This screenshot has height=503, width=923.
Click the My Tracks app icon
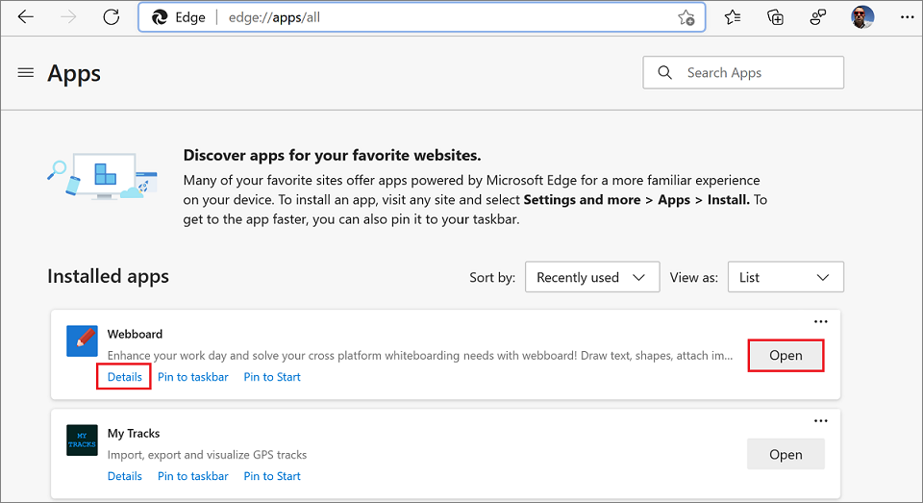click(82, 440)
